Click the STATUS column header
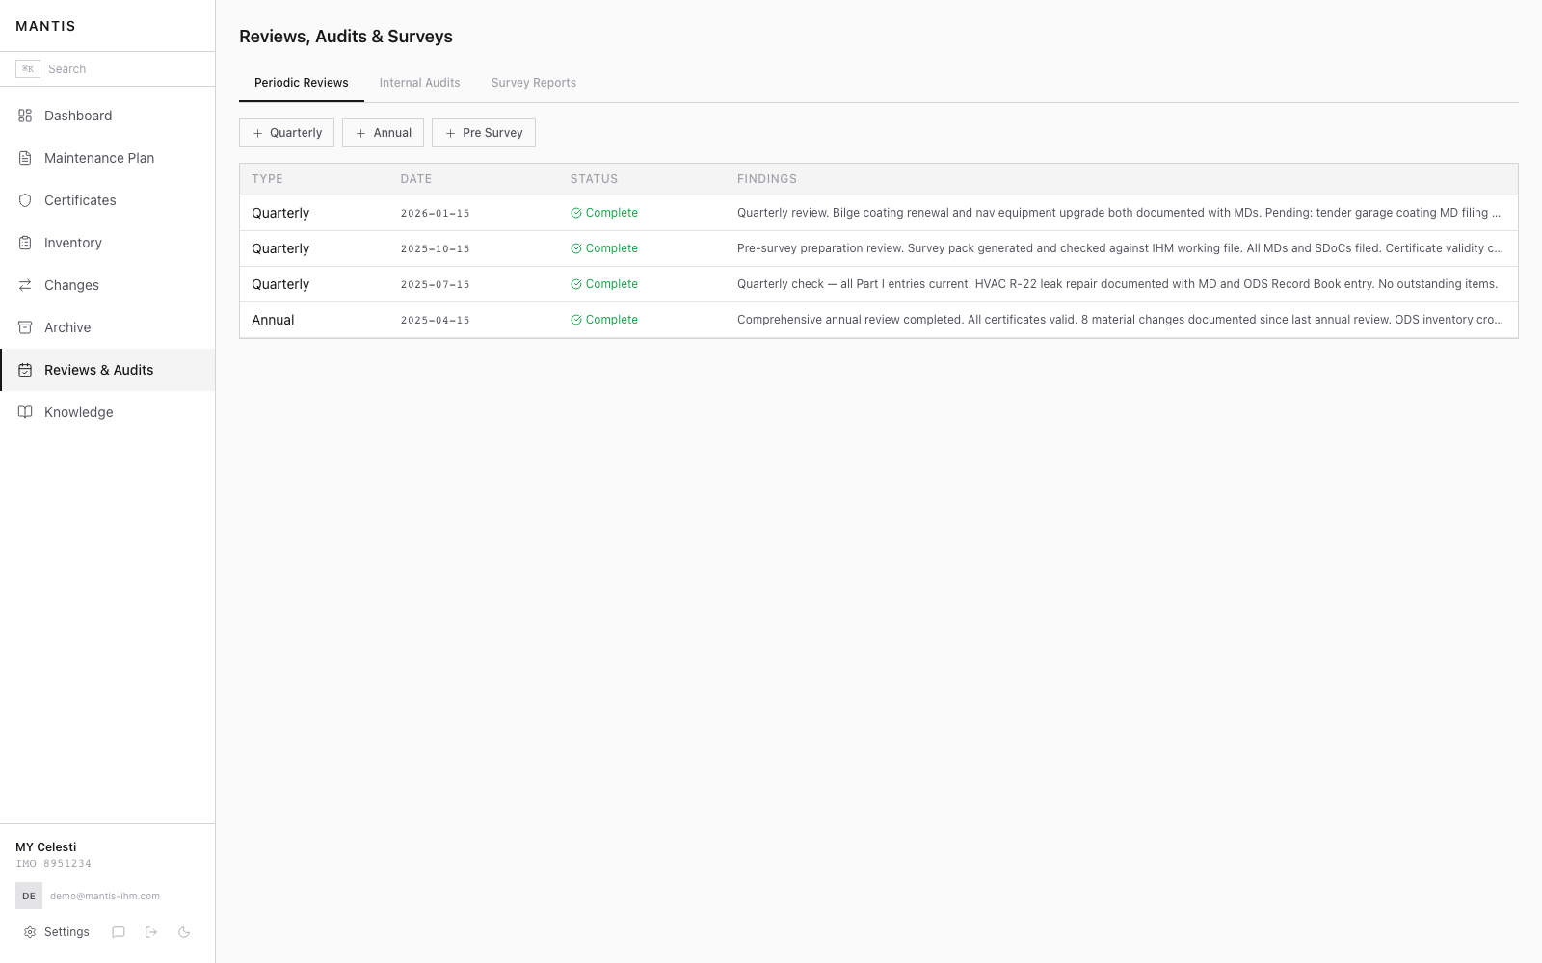The height and width of the screenshot is (963, 1542). pos(594,179)
